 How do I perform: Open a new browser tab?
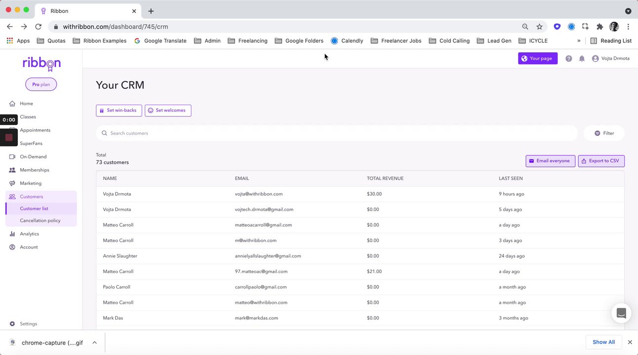point(151,11)
